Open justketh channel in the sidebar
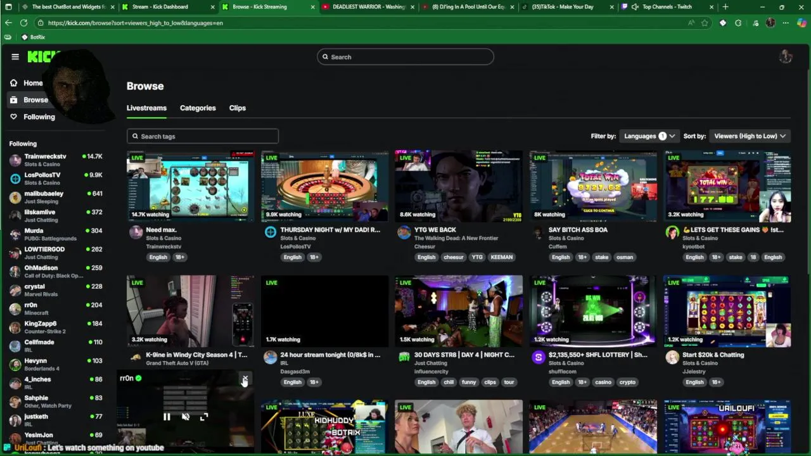The width and height of the screenshot is (811, 456). 56,420
